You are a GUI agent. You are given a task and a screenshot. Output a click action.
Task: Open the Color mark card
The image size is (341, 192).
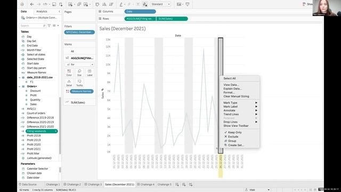[69, 73]
